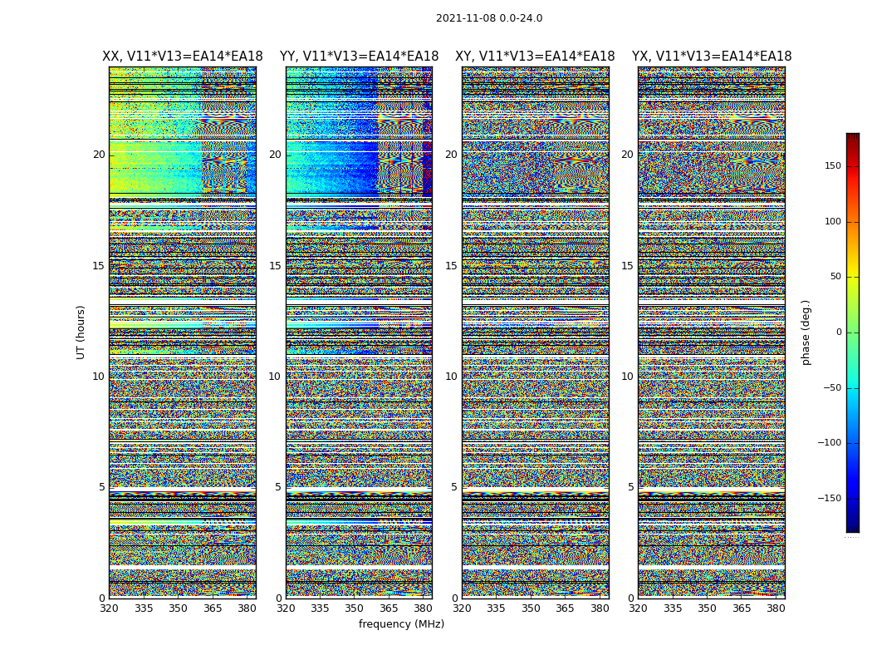Click the colorbar tick label 100
The height and width of the screenshot is (665, 872).
point(833,221)
